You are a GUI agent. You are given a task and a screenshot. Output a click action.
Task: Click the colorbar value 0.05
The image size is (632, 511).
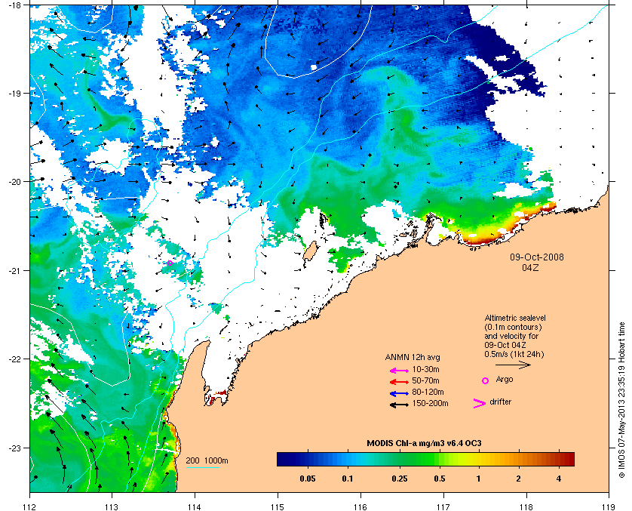[x=308, y=479]
